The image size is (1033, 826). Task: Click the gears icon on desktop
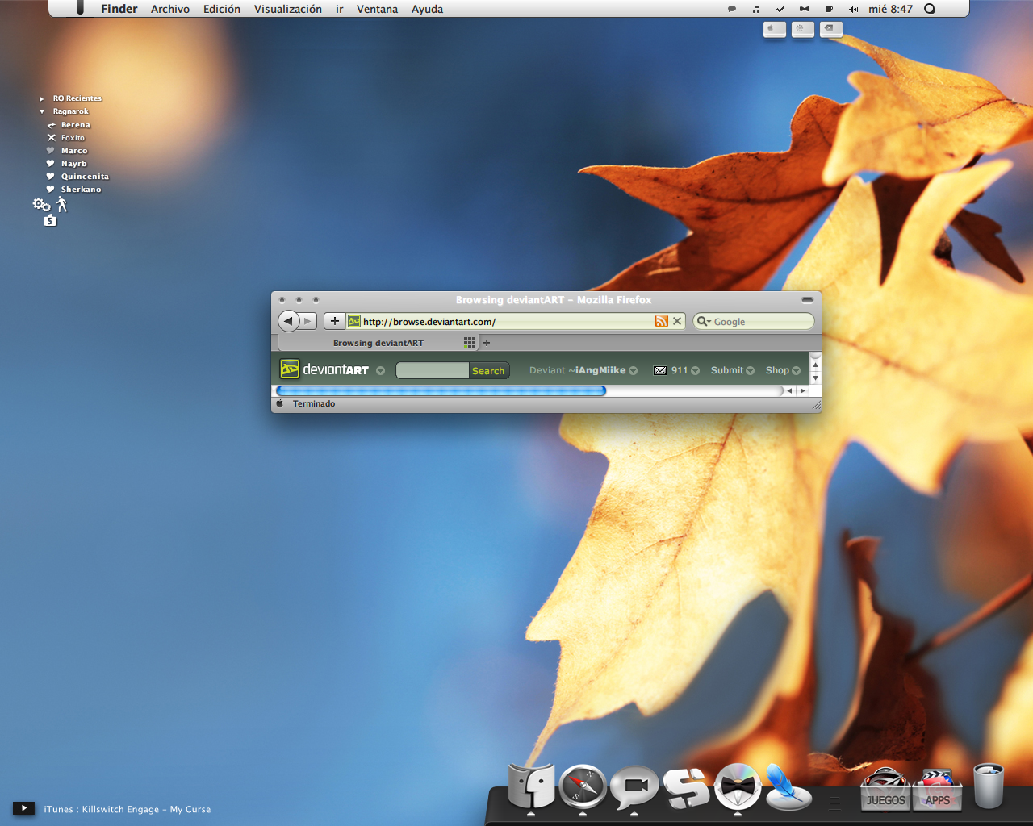(41, 205)
